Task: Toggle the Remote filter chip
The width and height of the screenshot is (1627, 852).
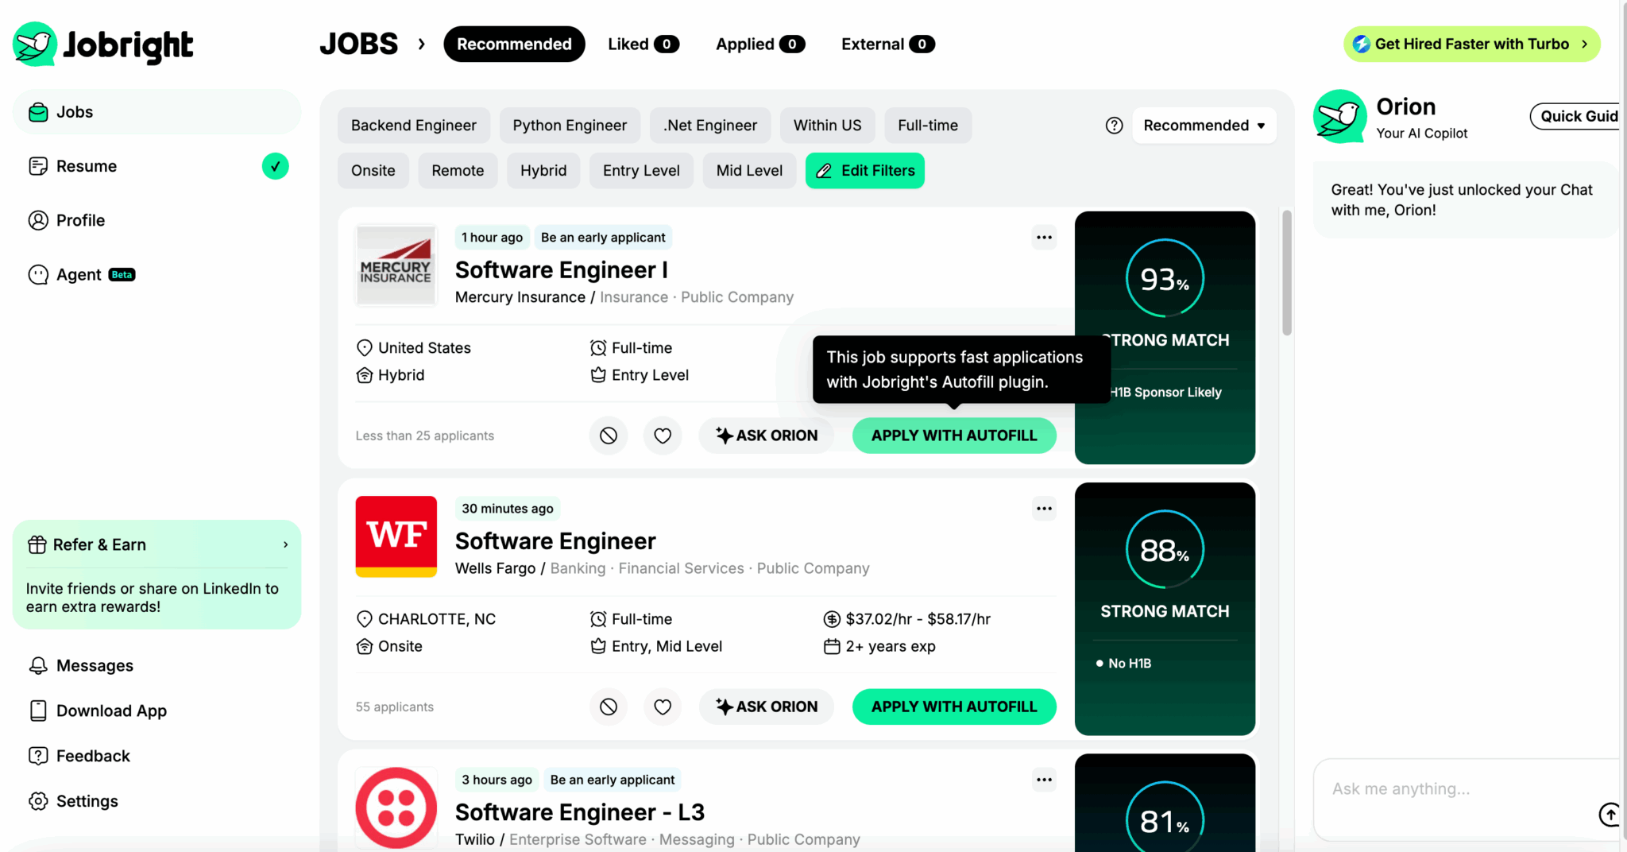Action: [x=458, y=170]
